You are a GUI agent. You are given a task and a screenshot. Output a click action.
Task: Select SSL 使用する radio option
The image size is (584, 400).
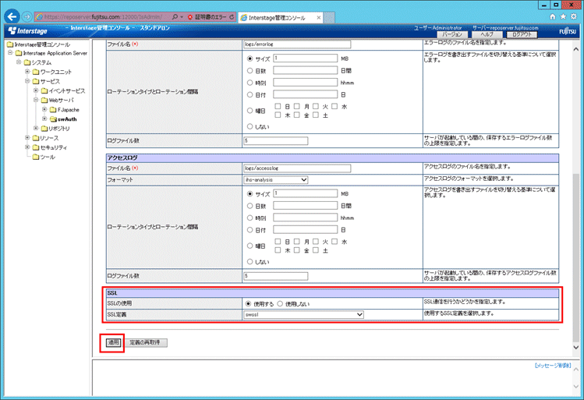tap(249, 303)
